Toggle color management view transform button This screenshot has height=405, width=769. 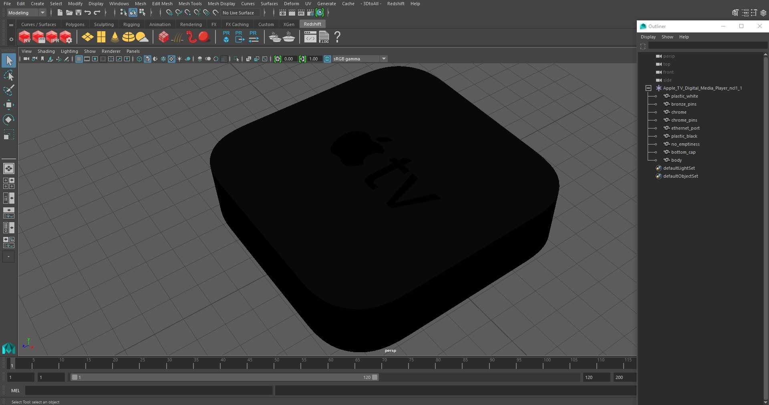(327, 59)
